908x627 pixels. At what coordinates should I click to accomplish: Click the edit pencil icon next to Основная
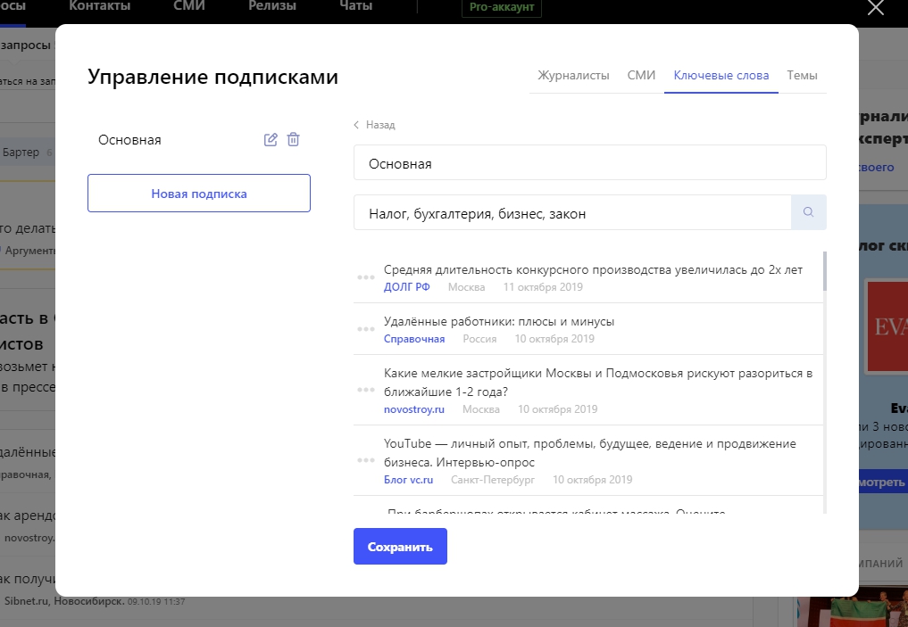tap(271, 140)
